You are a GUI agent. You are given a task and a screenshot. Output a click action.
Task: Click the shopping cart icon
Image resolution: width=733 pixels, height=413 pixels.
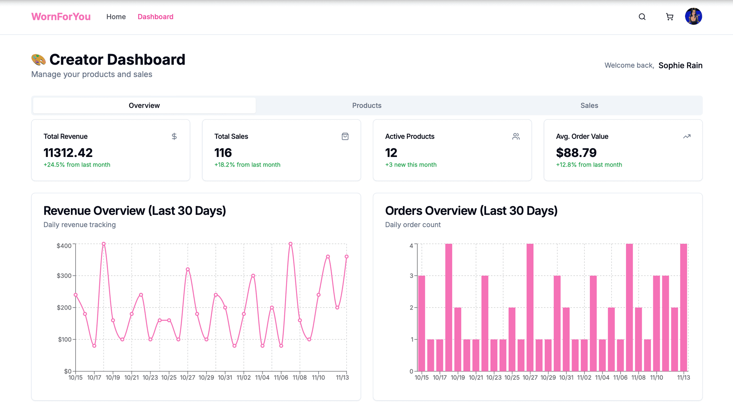coord(670,16)
